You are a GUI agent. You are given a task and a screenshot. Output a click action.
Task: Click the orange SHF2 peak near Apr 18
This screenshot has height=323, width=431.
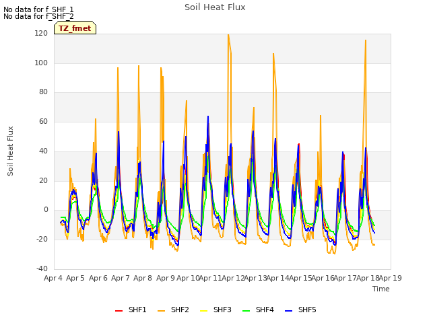coord(366,40)
